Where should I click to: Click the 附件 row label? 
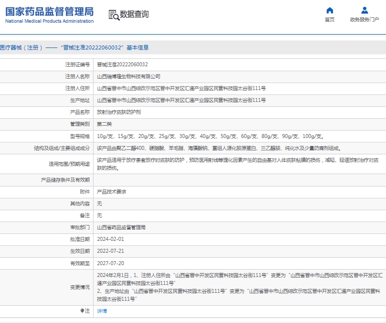85,191
